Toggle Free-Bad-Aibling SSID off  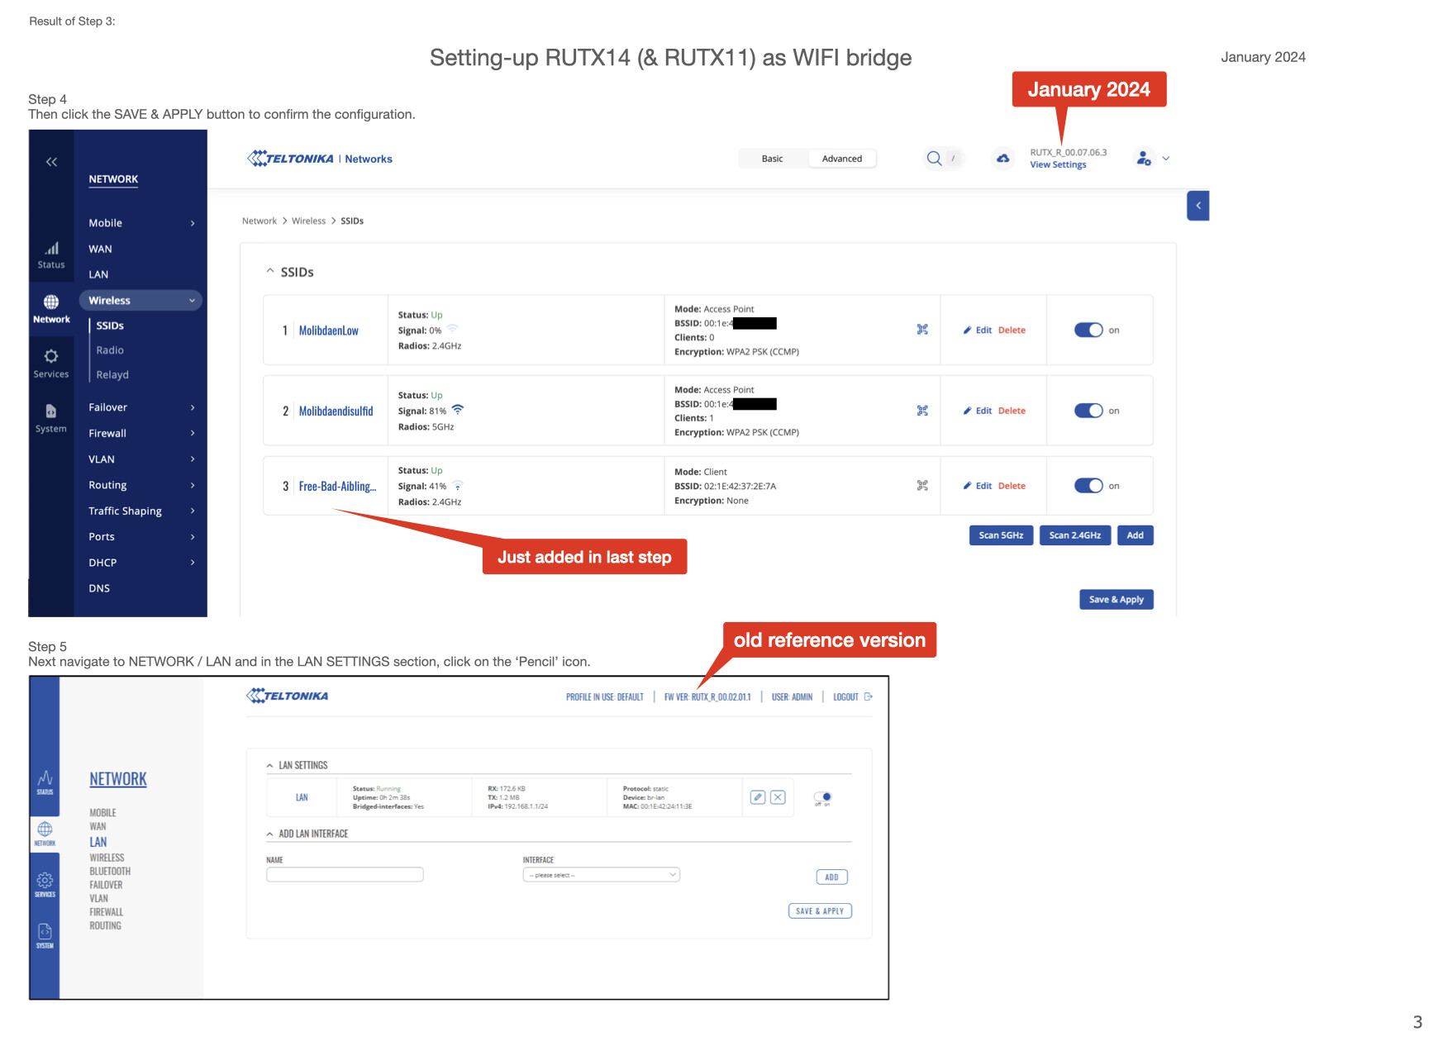(1088, 486)
